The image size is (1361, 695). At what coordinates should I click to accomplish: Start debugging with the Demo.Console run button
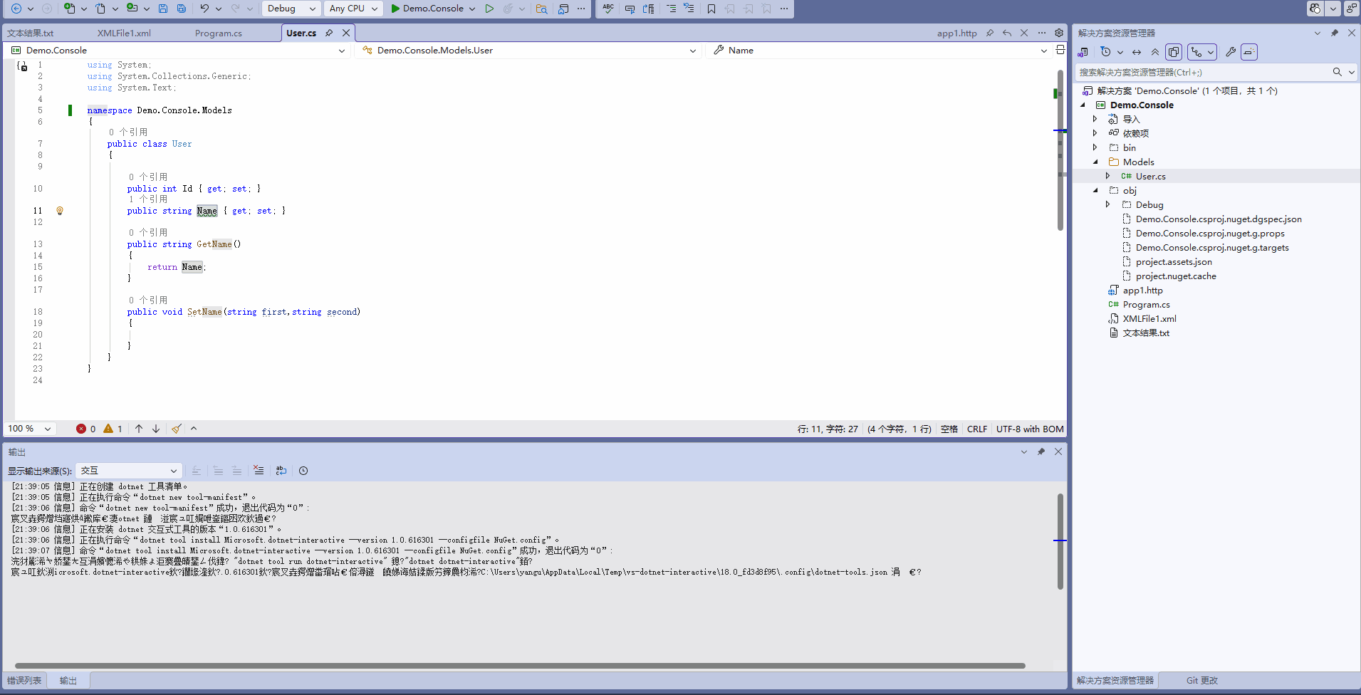coord(426,9)
